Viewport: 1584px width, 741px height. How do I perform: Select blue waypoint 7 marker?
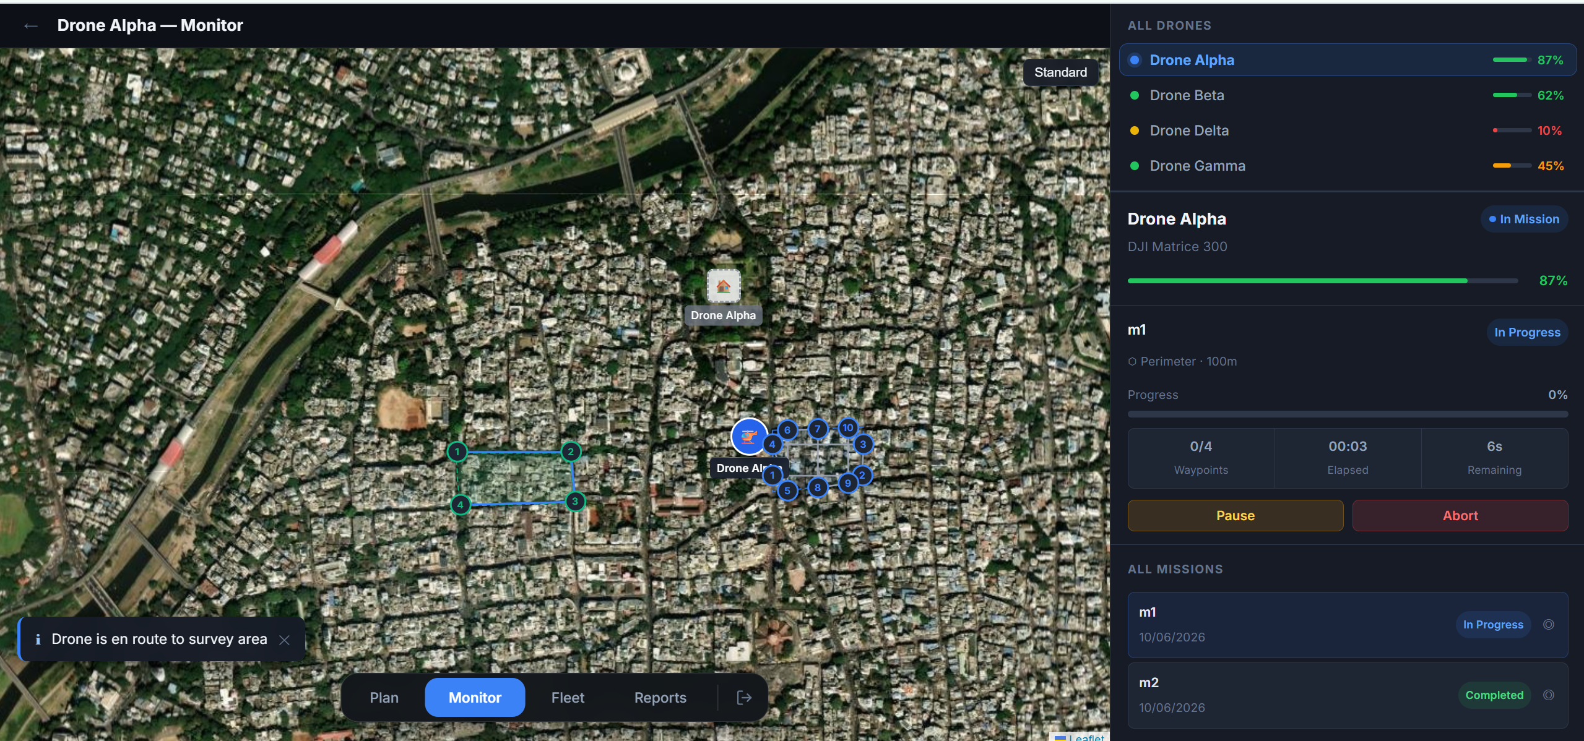point(818,429)
